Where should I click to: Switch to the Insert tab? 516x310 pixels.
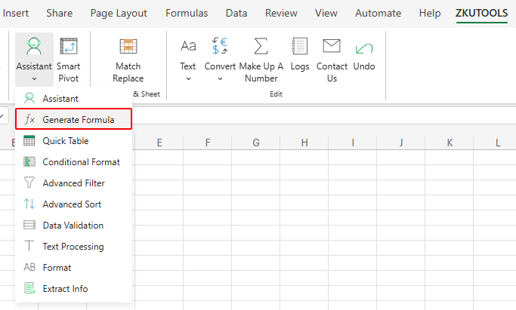pos(15,13)
